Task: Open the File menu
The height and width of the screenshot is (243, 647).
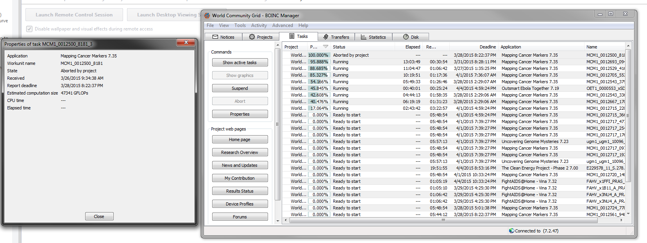Action: pos(210,25)
